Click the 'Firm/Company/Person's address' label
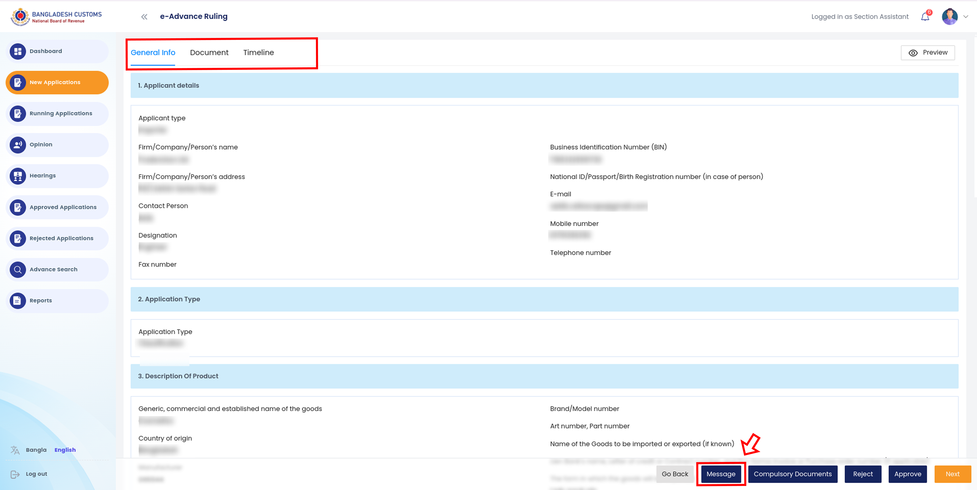 tap(191, 177)
